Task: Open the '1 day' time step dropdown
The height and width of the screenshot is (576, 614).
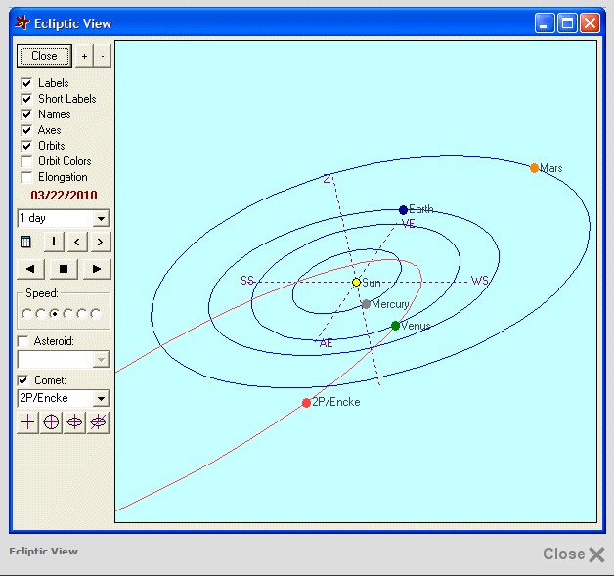Action: 101,218
